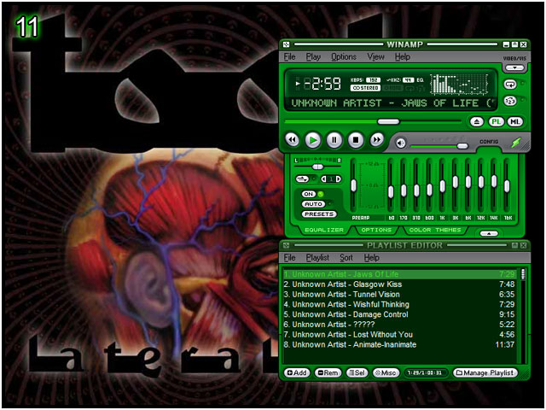Select track 3 Tunnel Vision
Image resolution: width=546 pixels, height=410 pixels.
click(x=399, y=295)
